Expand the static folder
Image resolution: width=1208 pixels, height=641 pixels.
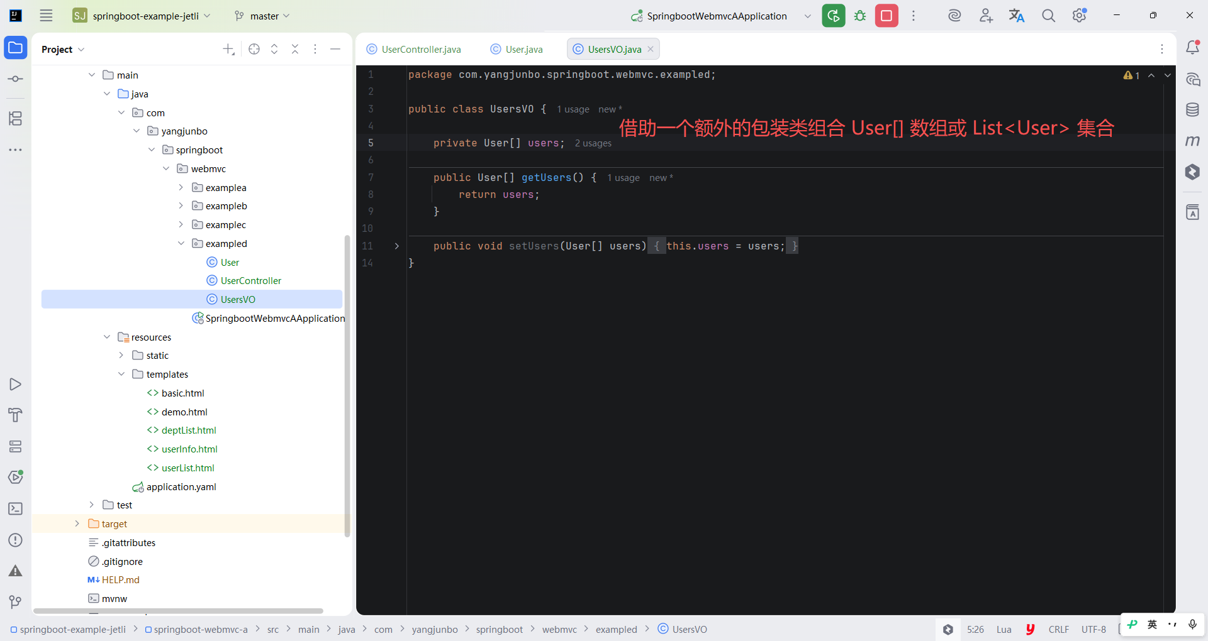[121, 355]
